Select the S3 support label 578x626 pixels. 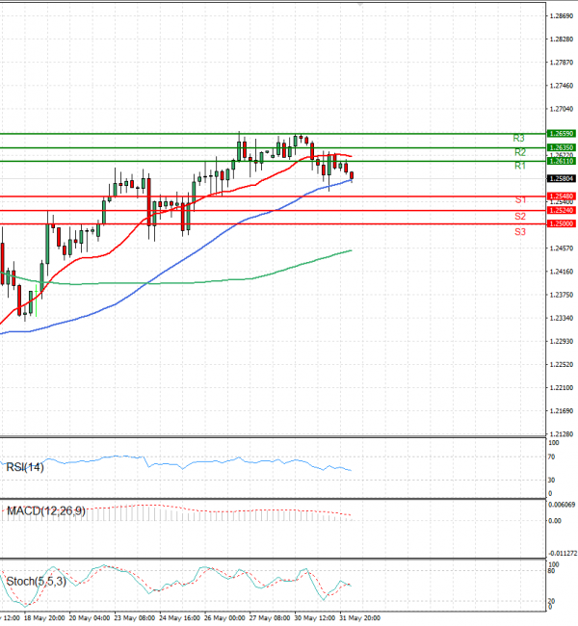519,232
